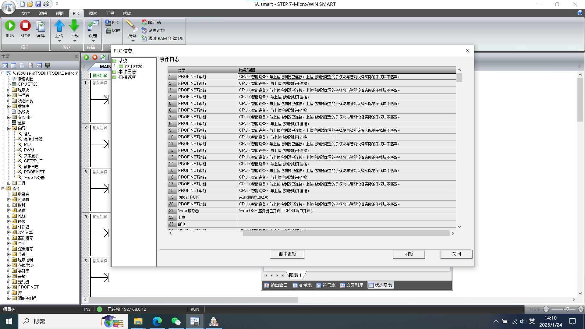Click the 设置时钟 clock icon
The height and width of the screenshot is (329, 585).
[x=144, y=30]
